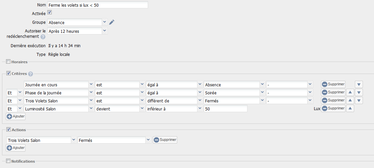Delete the Trois Volets Salon action
Screen dimensions: 374x168
[165, 140]
